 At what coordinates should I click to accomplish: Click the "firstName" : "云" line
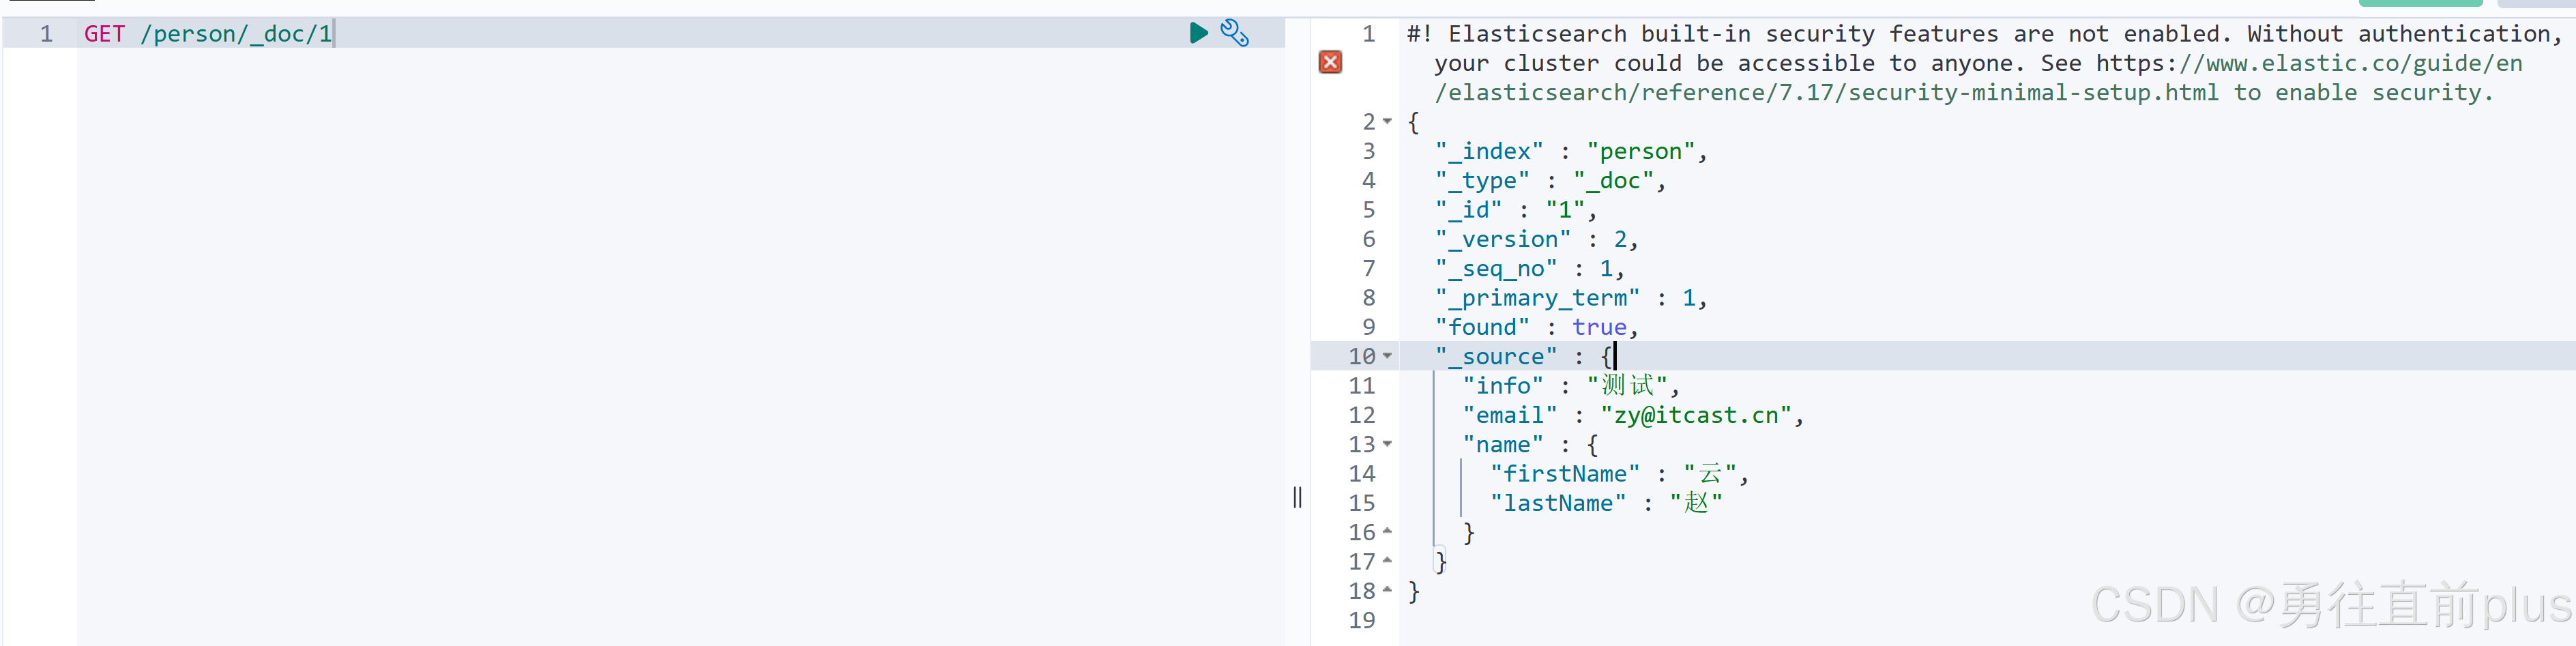pyautogui.click(x=1619, y=474)
